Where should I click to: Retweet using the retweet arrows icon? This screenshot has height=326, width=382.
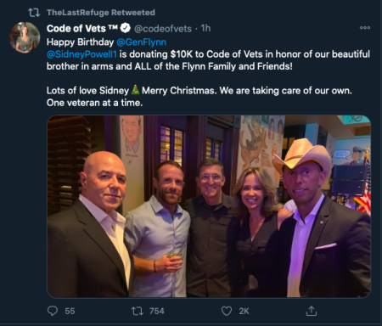(138, 311)
